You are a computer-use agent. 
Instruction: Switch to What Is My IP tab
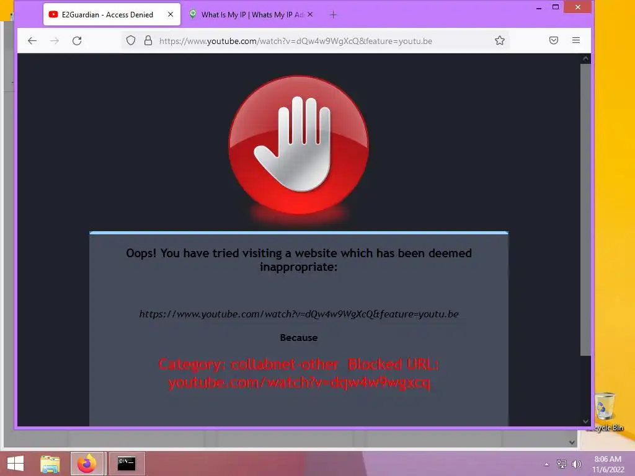(251, 15)
